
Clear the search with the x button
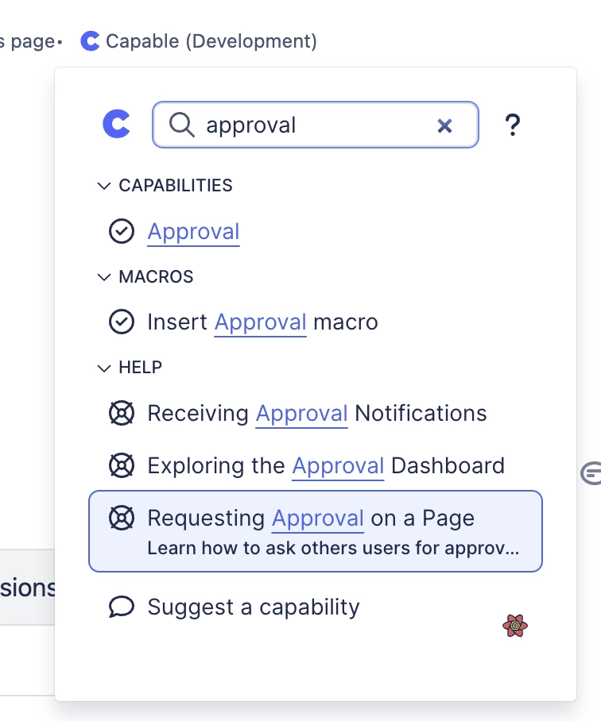(444, 125)
